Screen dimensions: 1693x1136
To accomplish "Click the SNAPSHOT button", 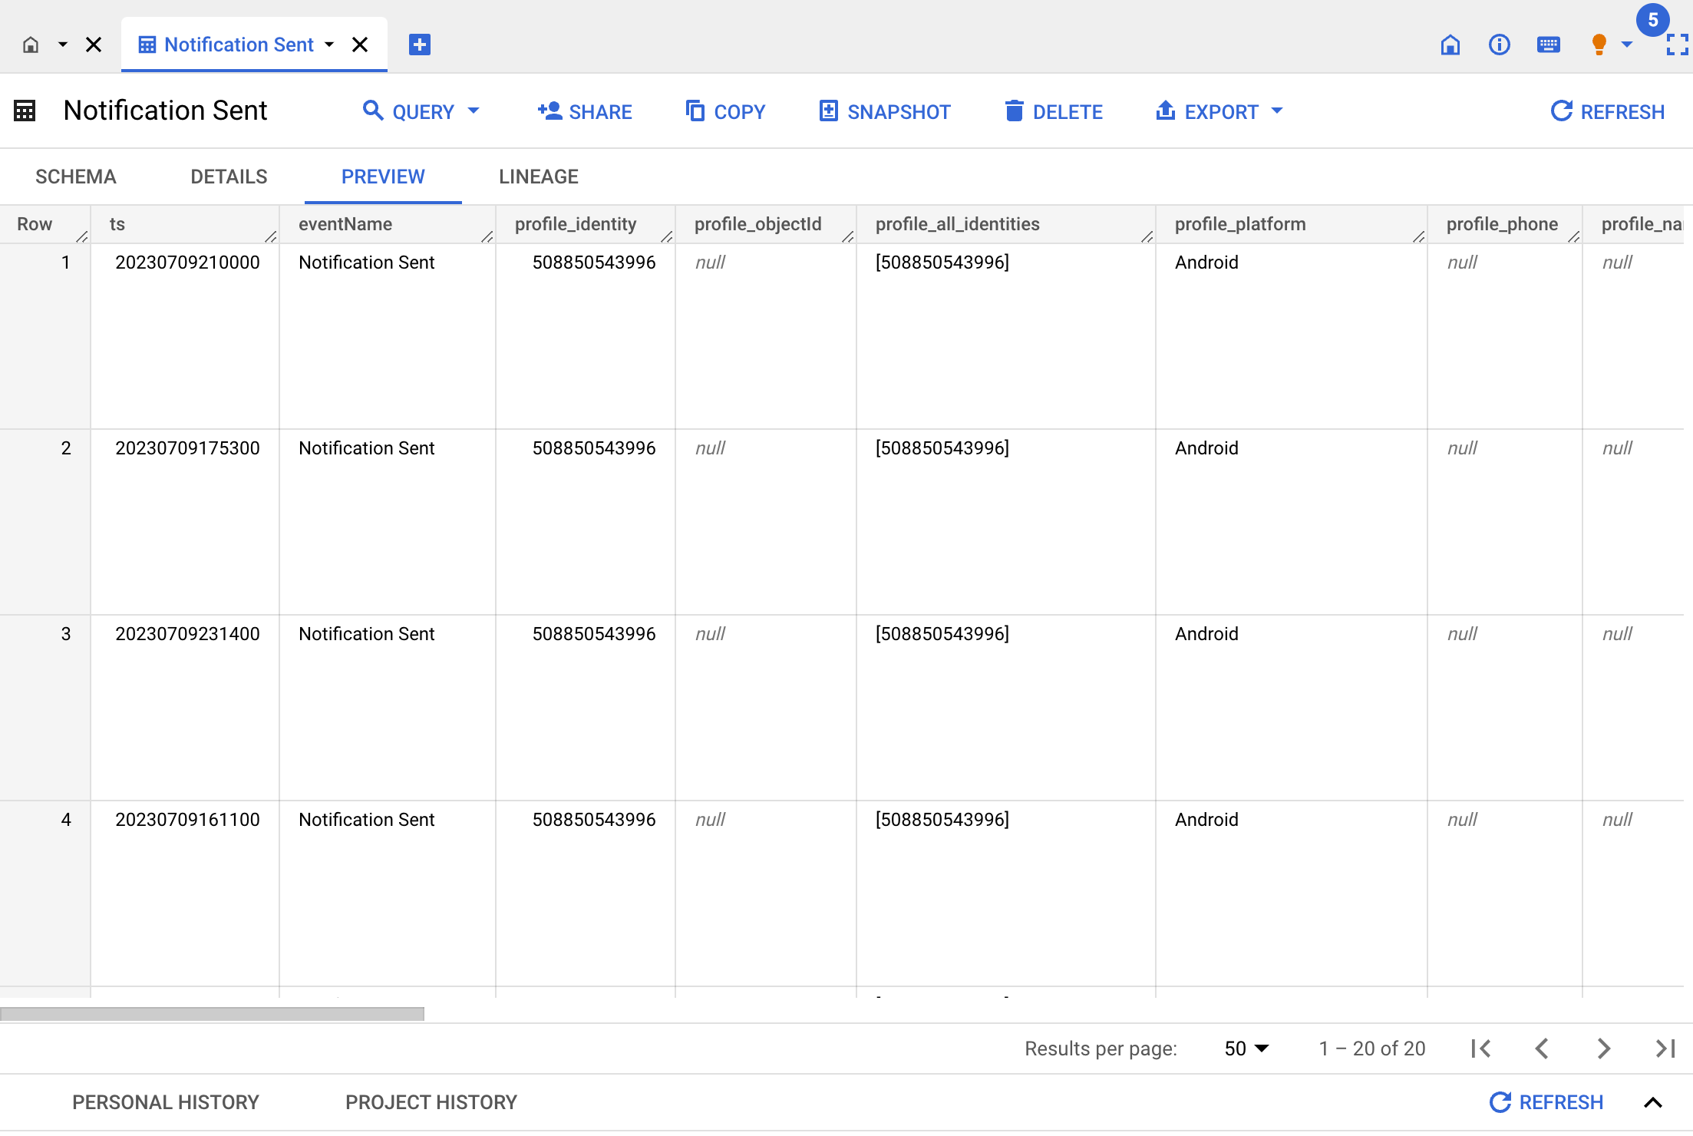I will click(x=884, y=111).
